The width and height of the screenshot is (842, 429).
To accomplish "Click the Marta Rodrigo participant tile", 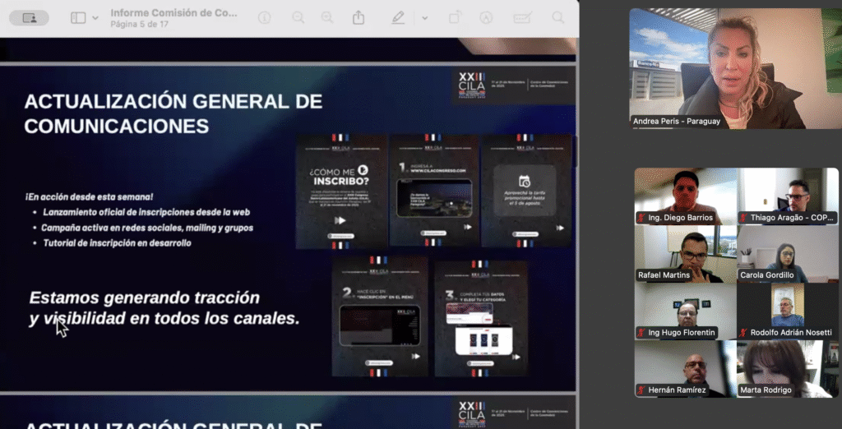I will click(787, 368).
